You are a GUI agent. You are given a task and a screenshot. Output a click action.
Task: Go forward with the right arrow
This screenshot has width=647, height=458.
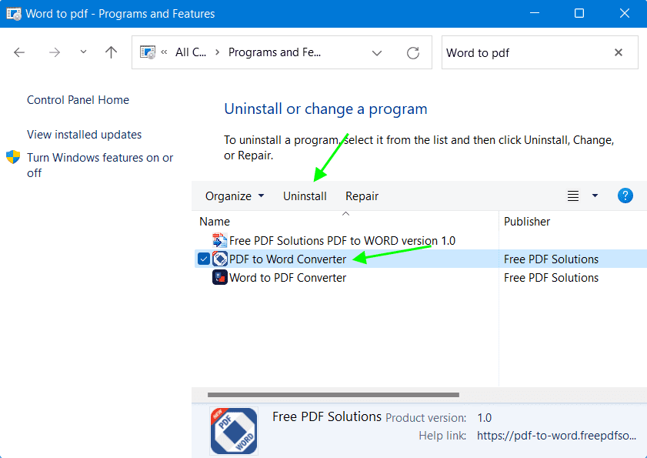pyautogui.click(x=55, y=52)
